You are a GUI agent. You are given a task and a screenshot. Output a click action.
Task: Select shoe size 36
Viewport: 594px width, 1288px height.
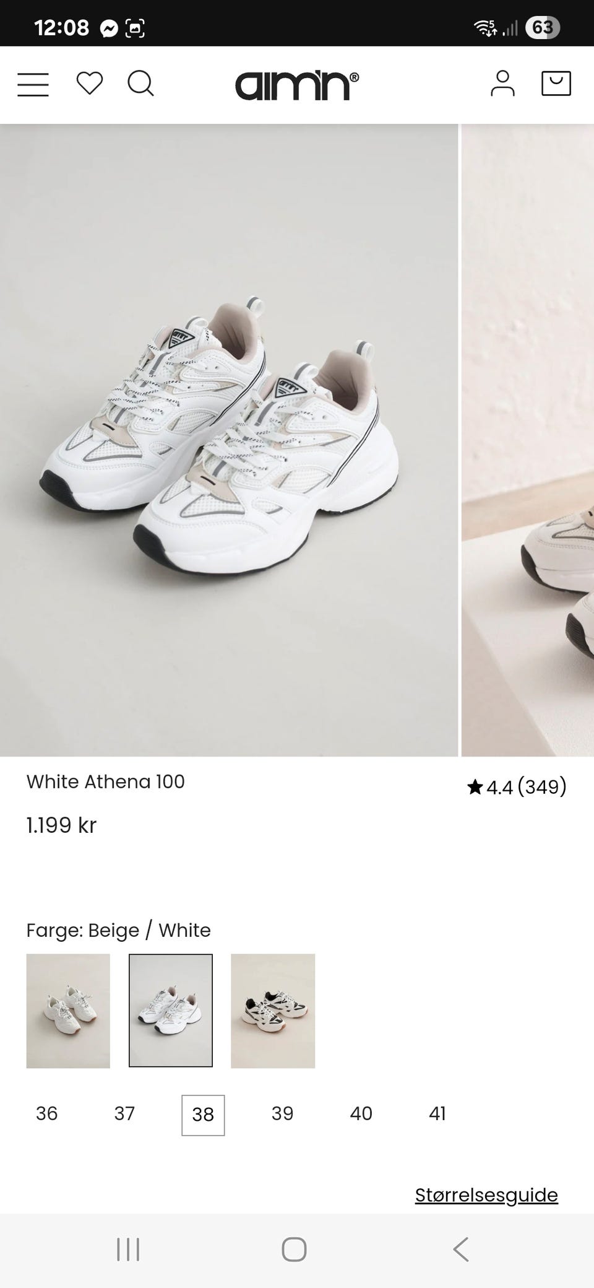point(47,1113)
